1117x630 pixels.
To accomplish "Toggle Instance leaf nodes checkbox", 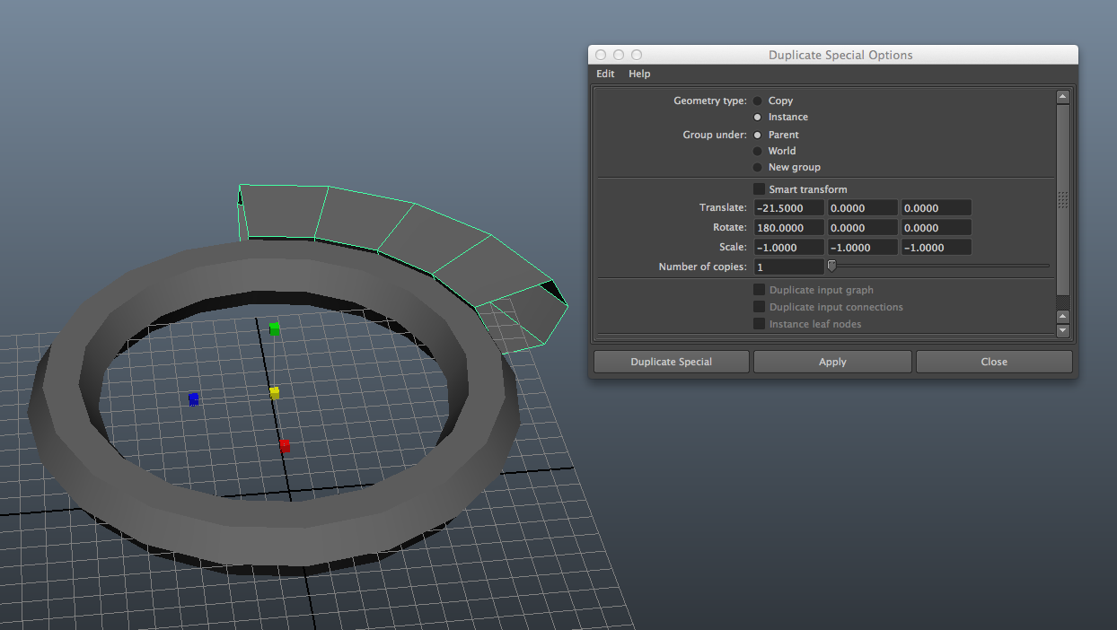I will (x=760, y=323).
